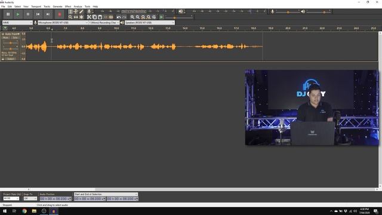Open the Project Rate (Hz) dropdown
The width and height of the screenshot is (382, 215).
pos(11,198)
